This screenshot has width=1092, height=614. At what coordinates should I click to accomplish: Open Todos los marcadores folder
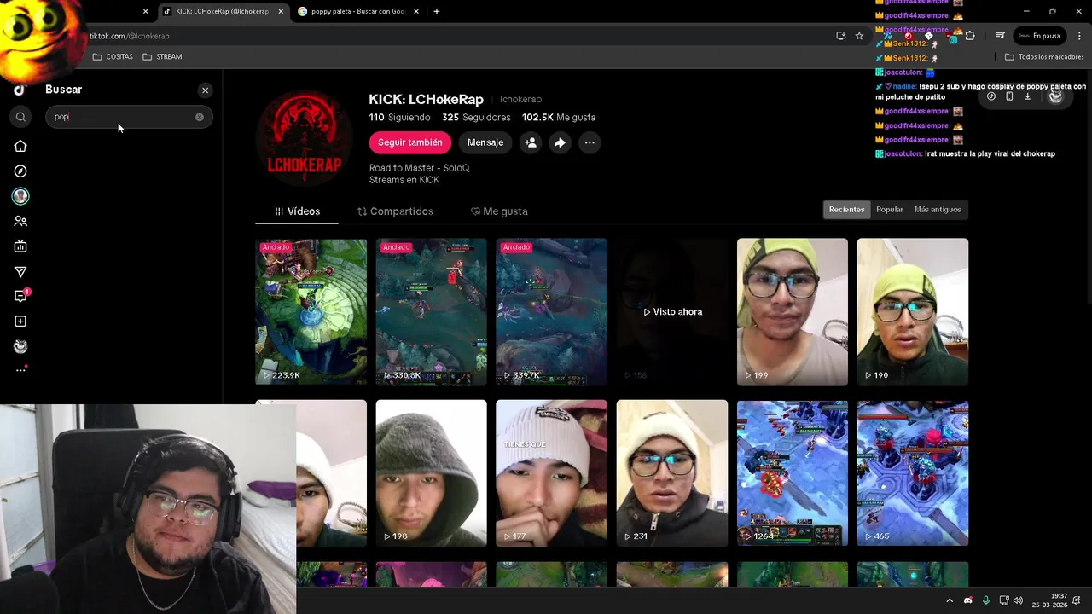[1044, 57]
